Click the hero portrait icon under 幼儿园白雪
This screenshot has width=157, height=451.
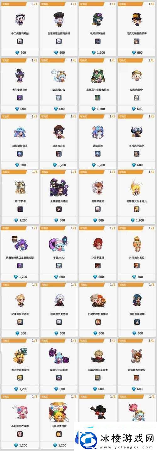click(59, 98)
